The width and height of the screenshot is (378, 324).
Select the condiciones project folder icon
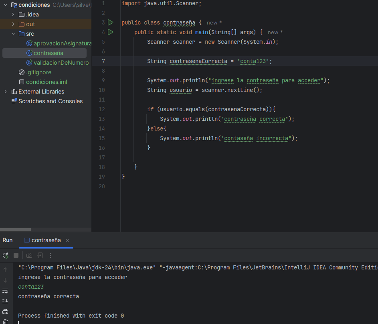(14, 5)
